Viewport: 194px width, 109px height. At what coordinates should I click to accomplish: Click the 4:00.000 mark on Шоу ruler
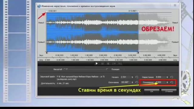tap(162, 60)
